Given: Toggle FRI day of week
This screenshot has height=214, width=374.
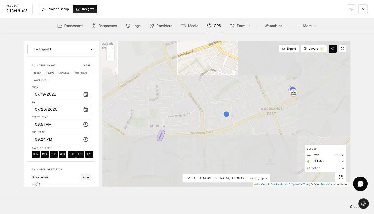Looking at the screenshot, I should (80, 154).
